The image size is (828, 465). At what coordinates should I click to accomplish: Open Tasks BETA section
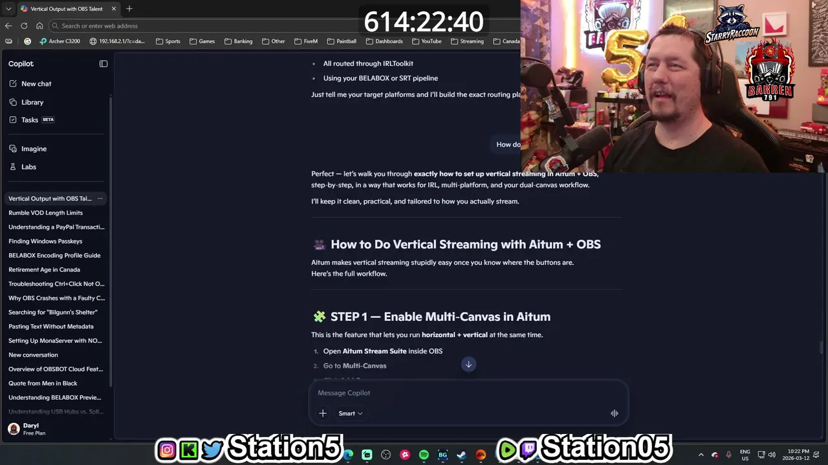coord(32,119)
